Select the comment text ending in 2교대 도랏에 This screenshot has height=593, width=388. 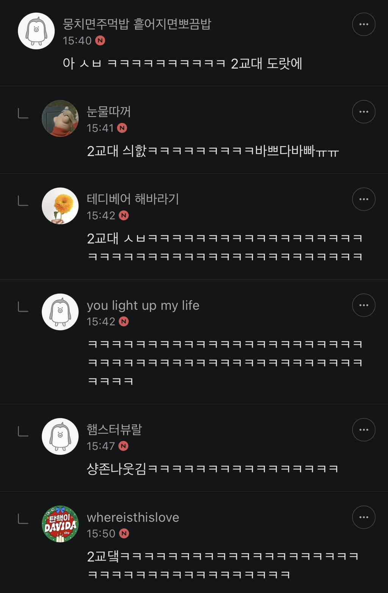click(x=182, y=64)
